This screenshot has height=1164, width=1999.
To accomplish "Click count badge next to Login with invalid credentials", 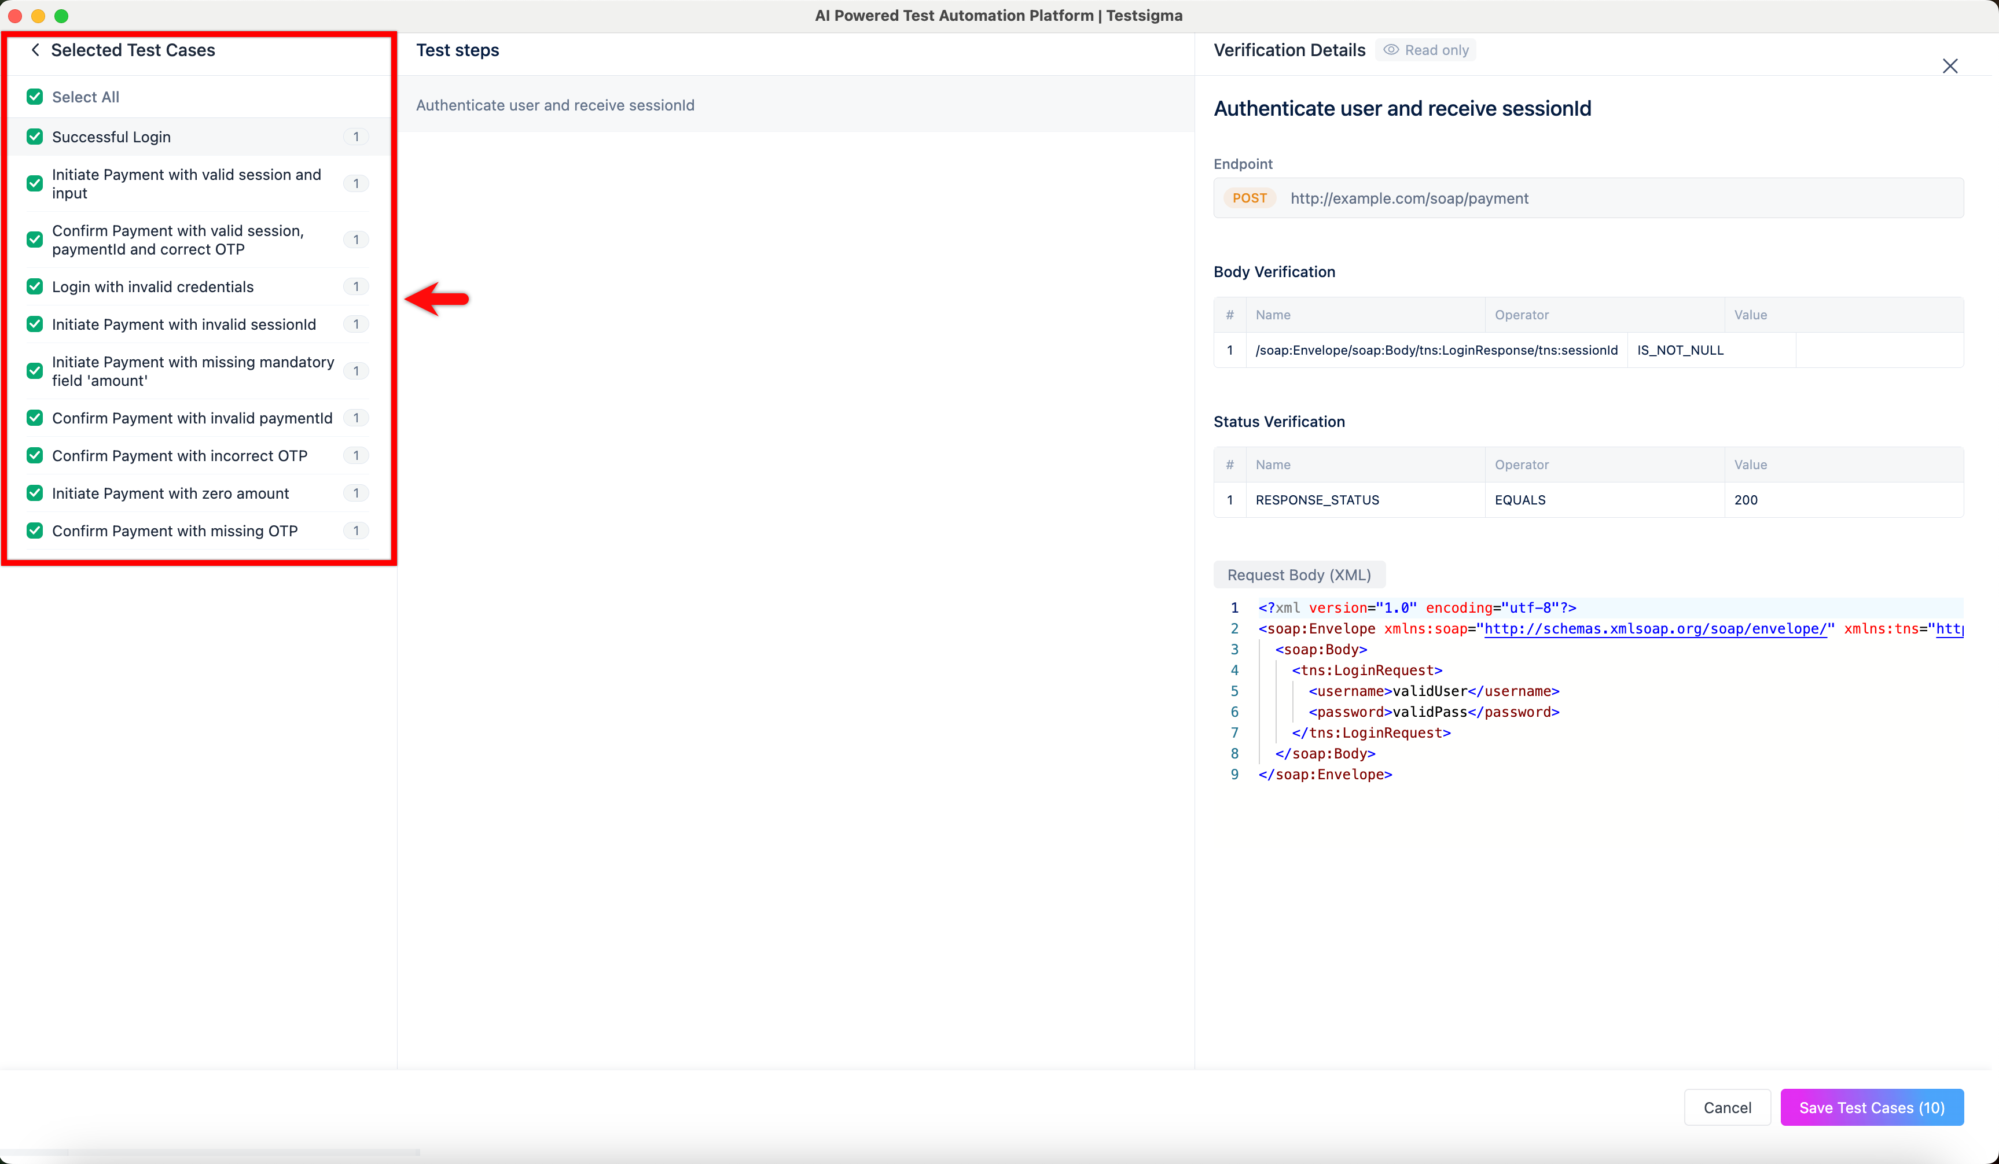I will click(355, 287).
